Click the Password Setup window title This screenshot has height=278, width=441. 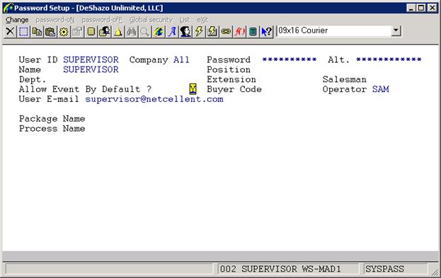88,8
